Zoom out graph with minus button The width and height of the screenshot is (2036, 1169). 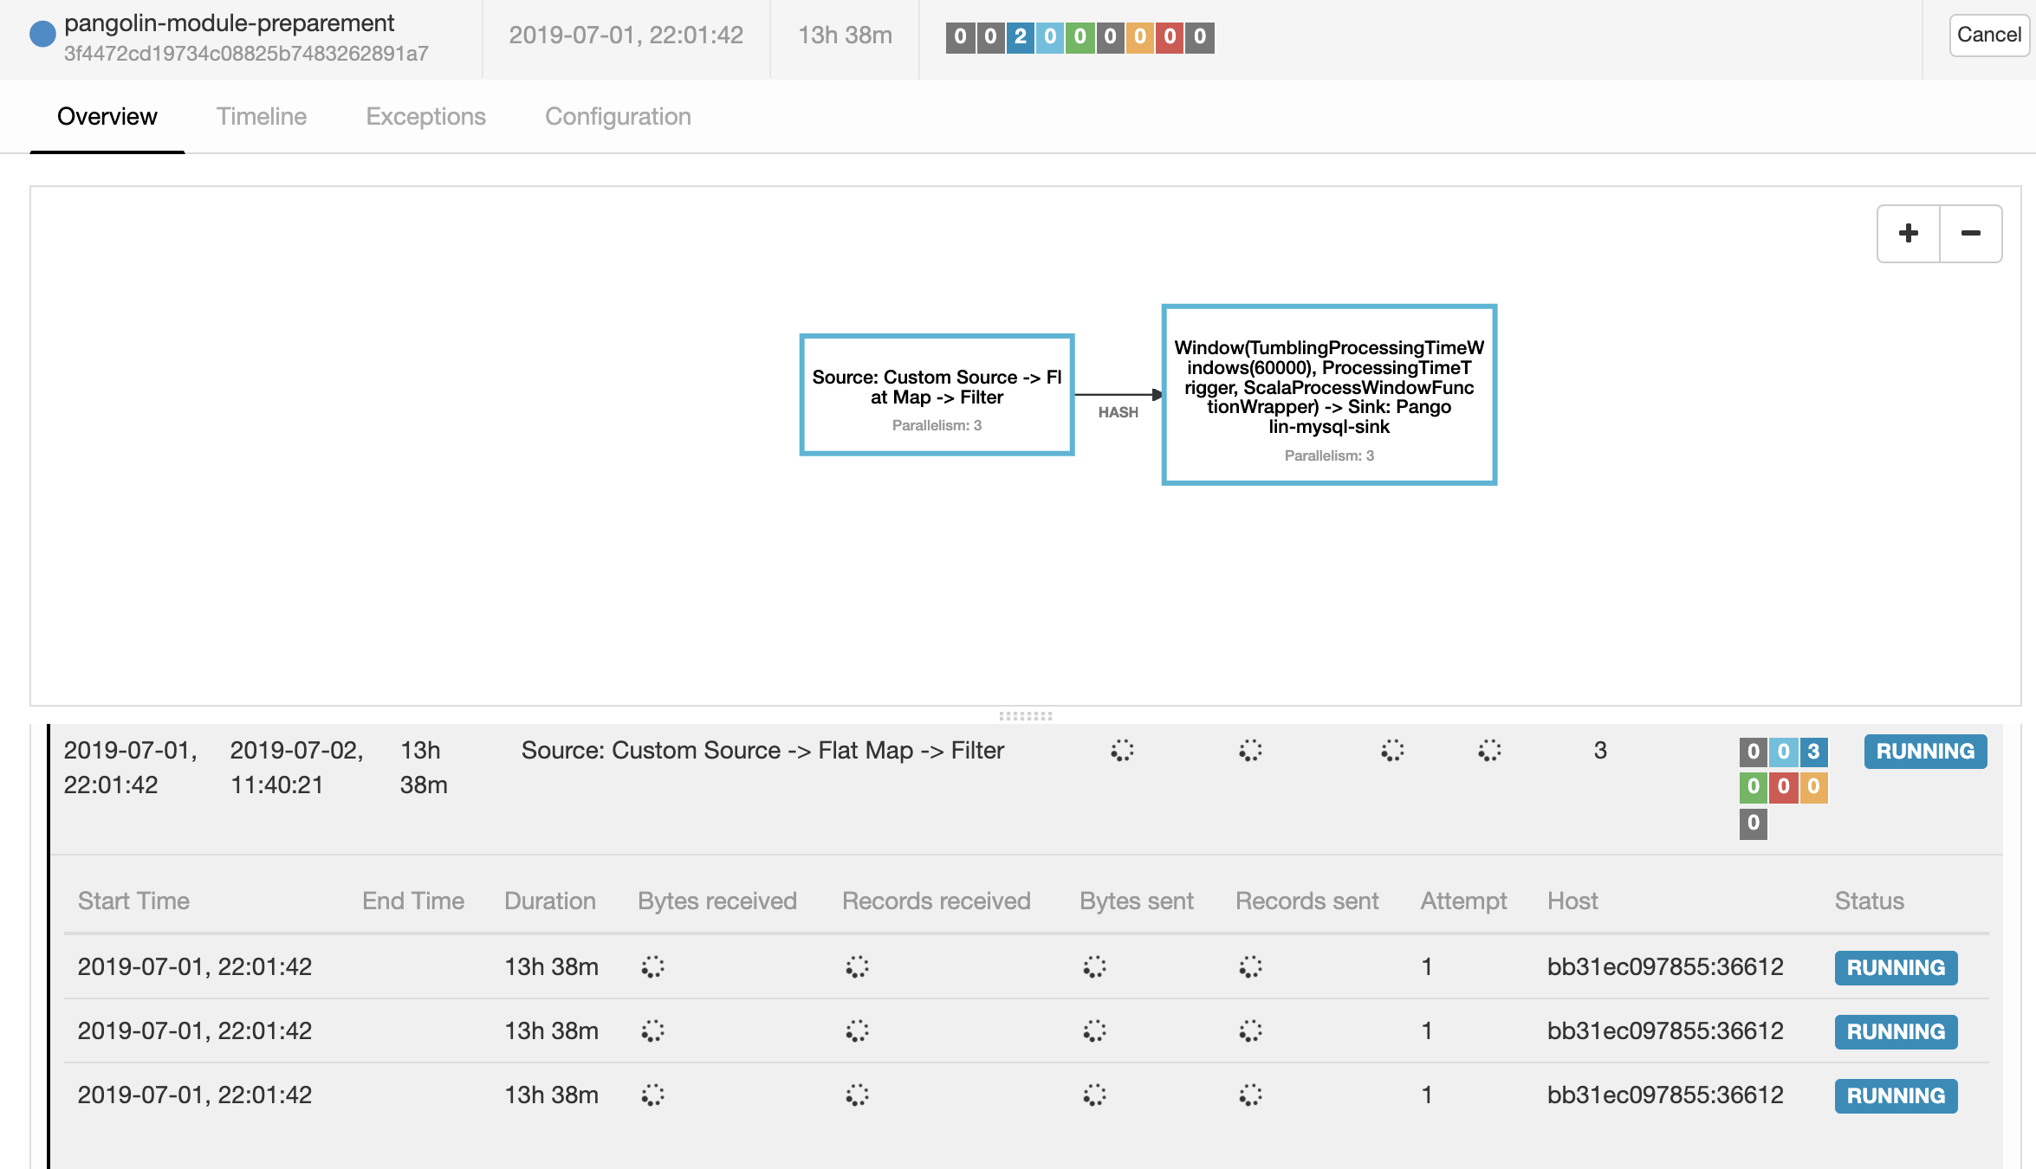(x=1970, y=234)
